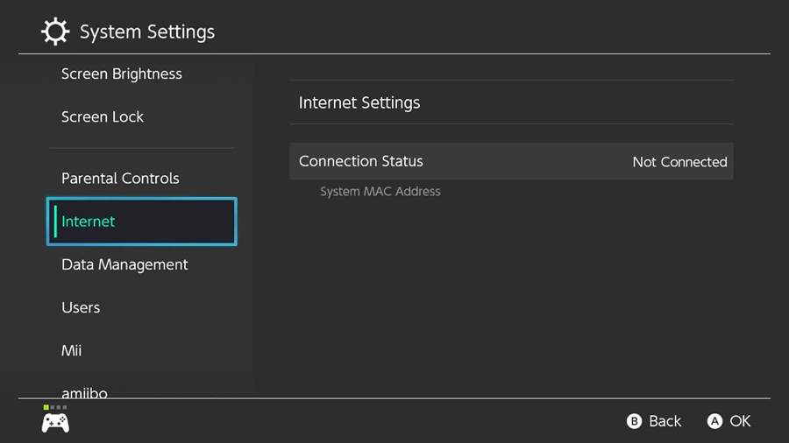
Task: Click the System Settings gear icon
Action: [x=55, y=32]
